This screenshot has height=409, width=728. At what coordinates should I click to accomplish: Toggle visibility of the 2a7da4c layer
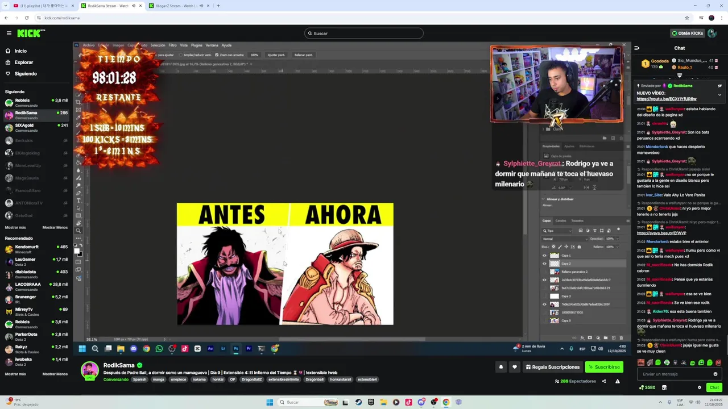[544, 280]
